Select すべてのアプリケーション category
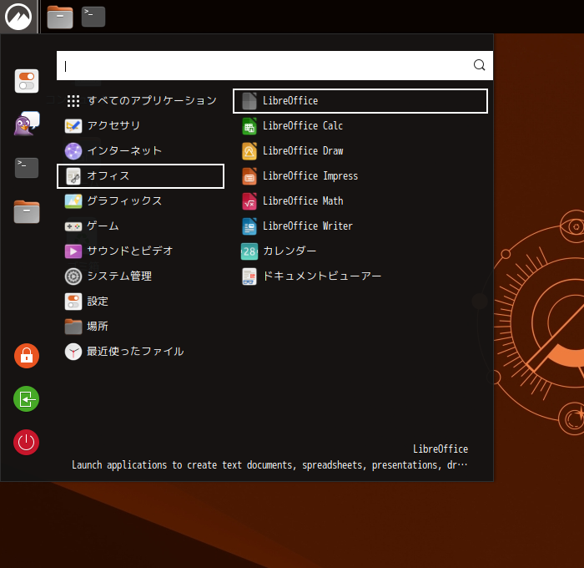Image resolution: width=584 pixels, height=568 pixels. (140, 101)
